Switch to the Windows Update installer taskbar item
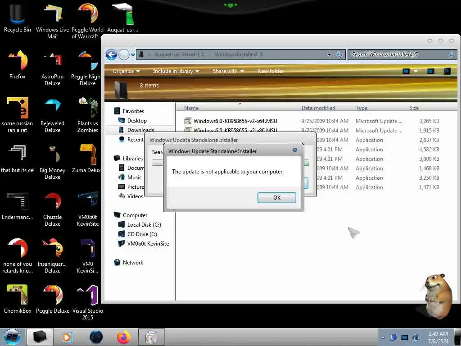Viewport: 461px width, 346px height. (x=150, y=337)
